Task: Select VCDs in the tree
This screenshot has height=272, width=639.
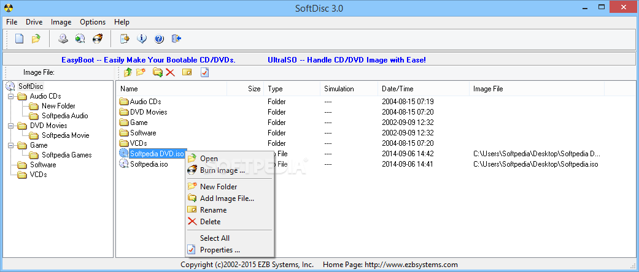Action: coord(38,175)
